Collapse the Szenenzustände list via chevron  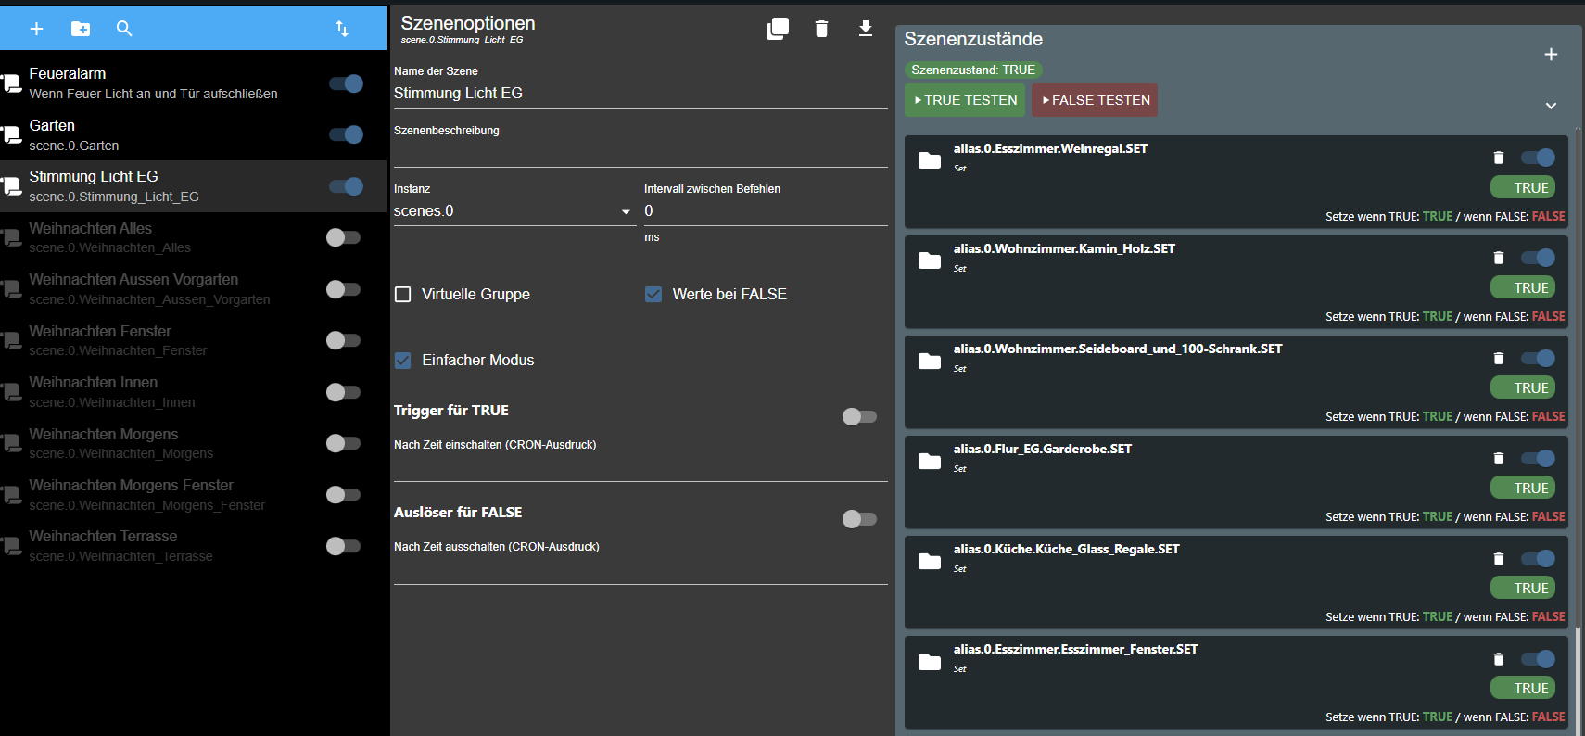click(x=1551, y=106)
